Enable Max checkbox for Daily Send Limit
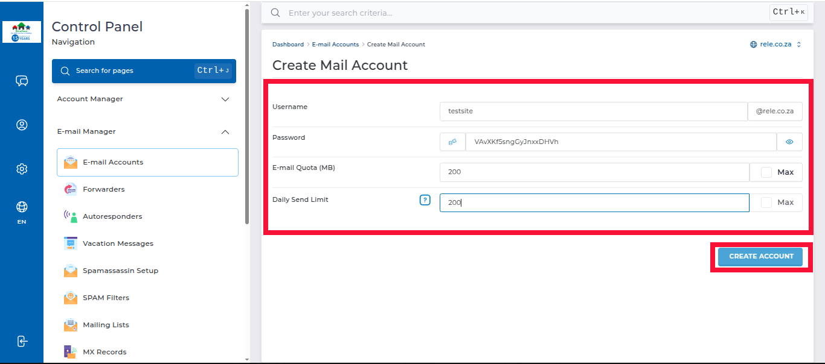Image resolution: width=825 pixels, height=364 pixels. tap(766, 202)
